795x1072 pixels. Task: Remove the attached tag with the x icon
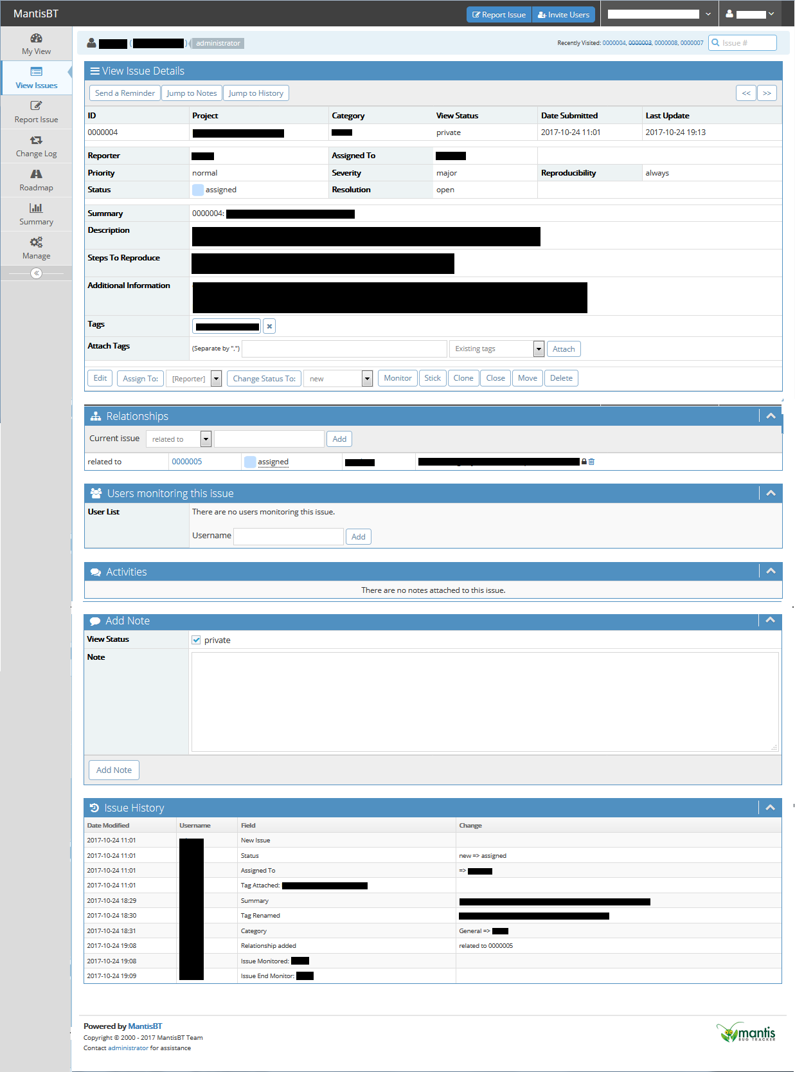pos(269,327)
